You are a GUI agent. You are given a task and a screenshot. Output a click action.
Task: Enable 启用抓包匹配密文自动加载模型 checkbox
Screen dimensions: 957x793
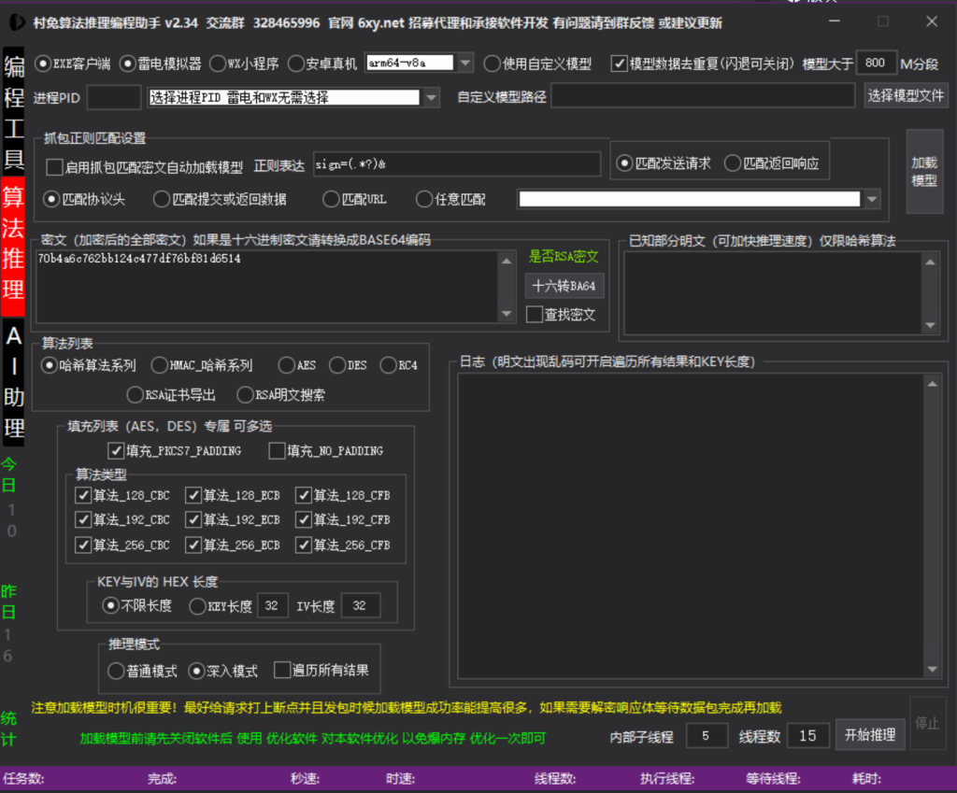click(x=54, y=167)
